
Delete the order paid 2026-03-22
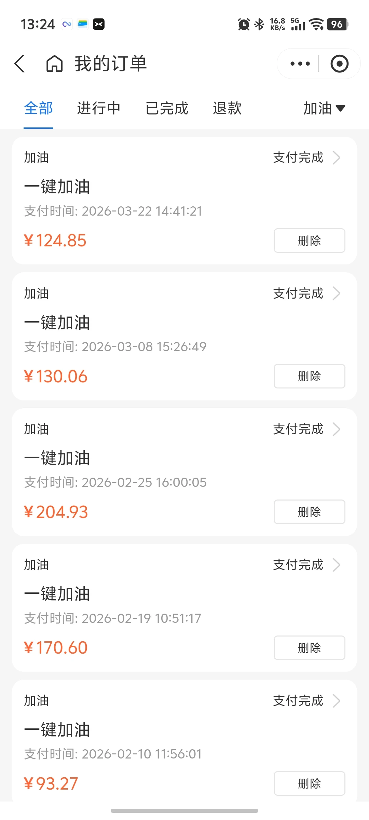click(309, 241)
